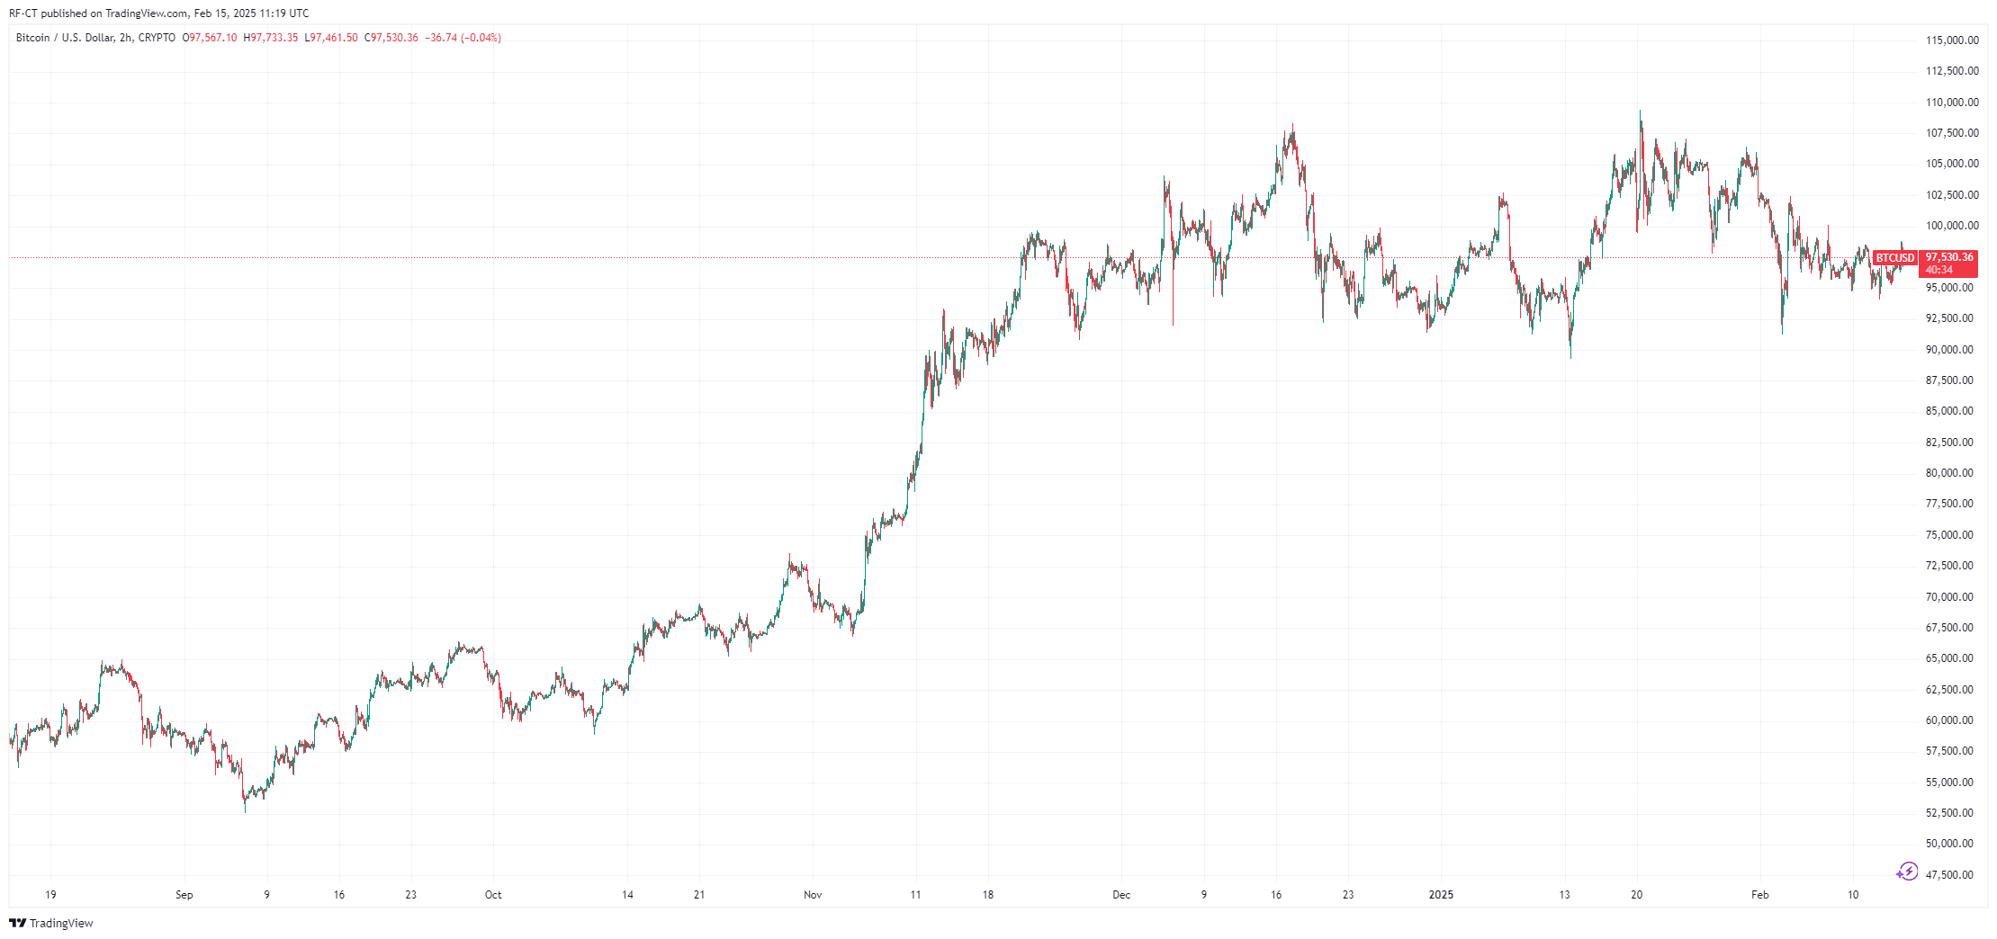This screenshot has width=1997, height=939.
Task: Click the 21 date label on time axis
Action: [x=699, y=895]
